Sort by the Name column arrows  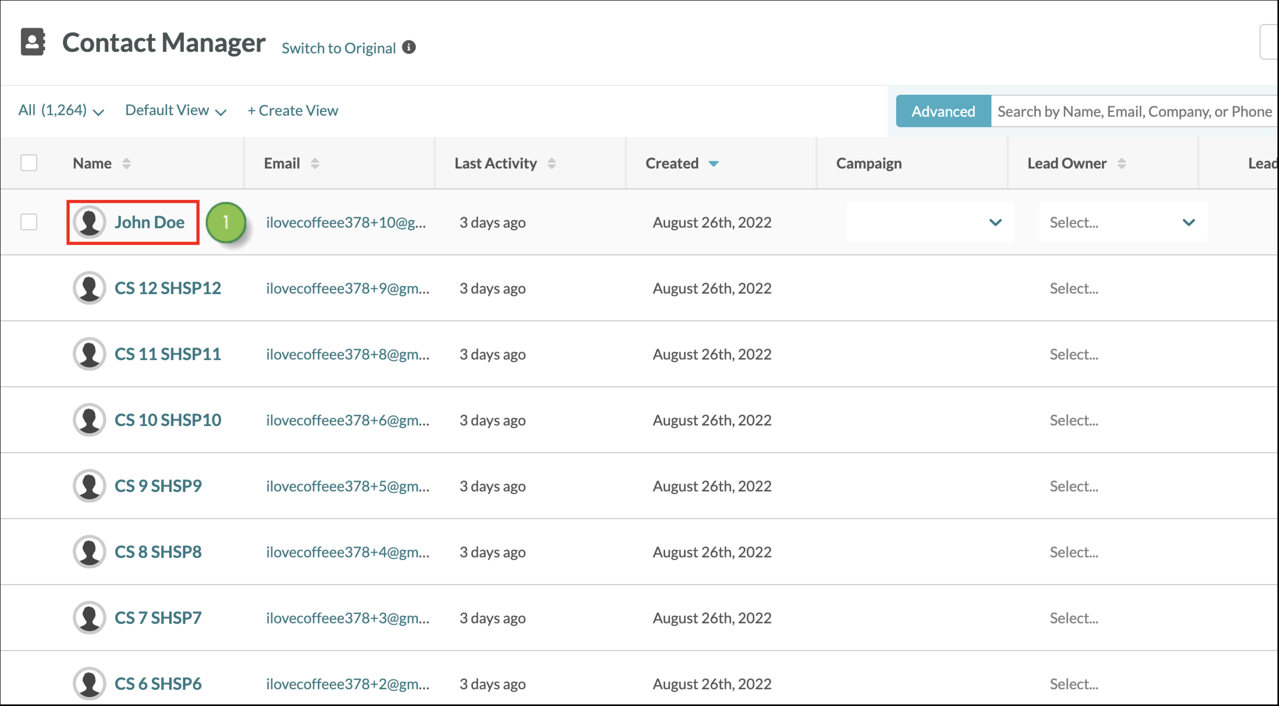[x=126, y=163]
